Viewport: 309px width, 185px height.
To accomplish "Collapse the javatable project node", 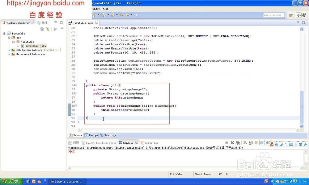I will 4,34.
